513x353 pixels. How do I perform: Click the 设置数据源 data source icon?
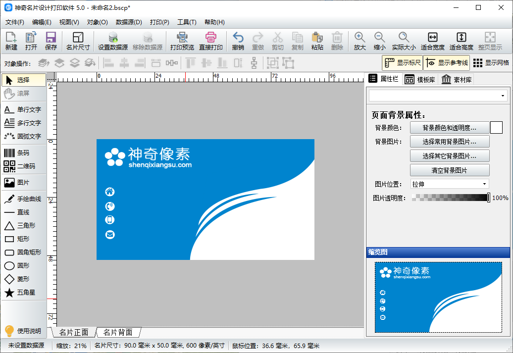[112, 41]
